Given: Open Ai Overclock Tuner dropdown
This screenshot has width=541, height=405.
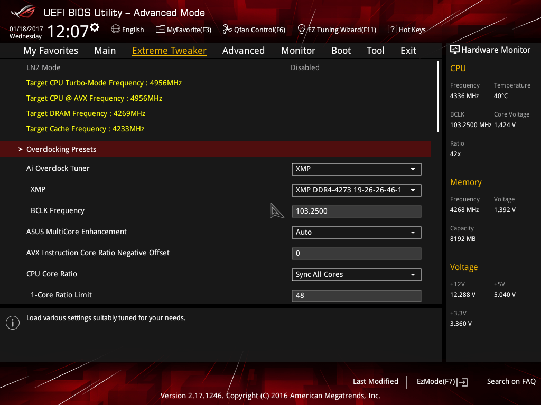Looking at the screenshot, I should click(357, 169).
